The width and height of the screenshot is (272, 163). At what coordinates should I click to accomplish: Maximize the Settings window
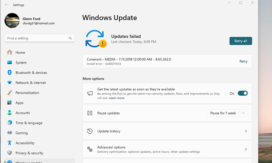(241, 3)
